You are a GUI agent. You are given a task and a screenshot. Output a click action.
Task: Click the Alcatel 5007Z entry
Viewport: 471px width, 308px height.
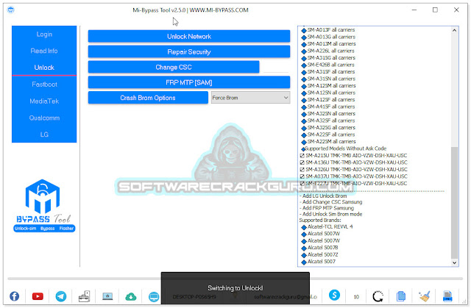(x=319, y=254)
